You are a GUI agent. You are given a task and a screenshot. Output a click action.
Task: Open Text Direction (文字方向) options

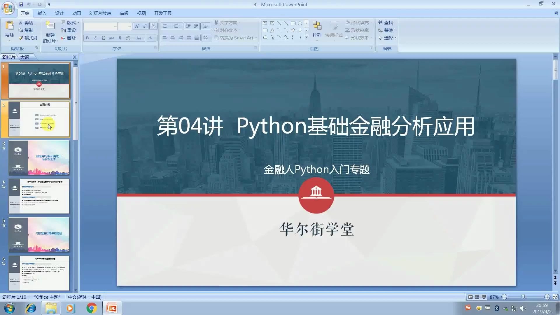[x=228, y=22]
